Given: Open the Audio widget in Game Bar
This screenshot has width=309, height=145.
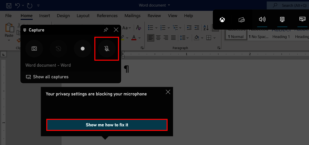Looking at the screenshot, I should [x=262, y=19].
